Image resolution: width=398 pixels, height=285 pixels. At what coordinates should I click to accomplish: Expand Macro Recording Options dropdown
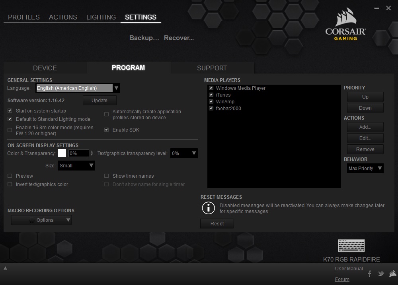[41, 220]
